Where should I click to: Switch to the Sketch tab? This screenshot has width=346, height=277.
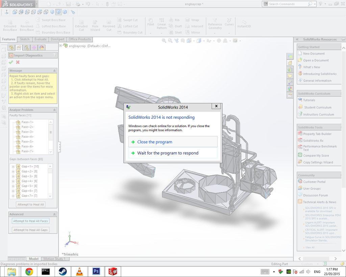tap(25, 39)
